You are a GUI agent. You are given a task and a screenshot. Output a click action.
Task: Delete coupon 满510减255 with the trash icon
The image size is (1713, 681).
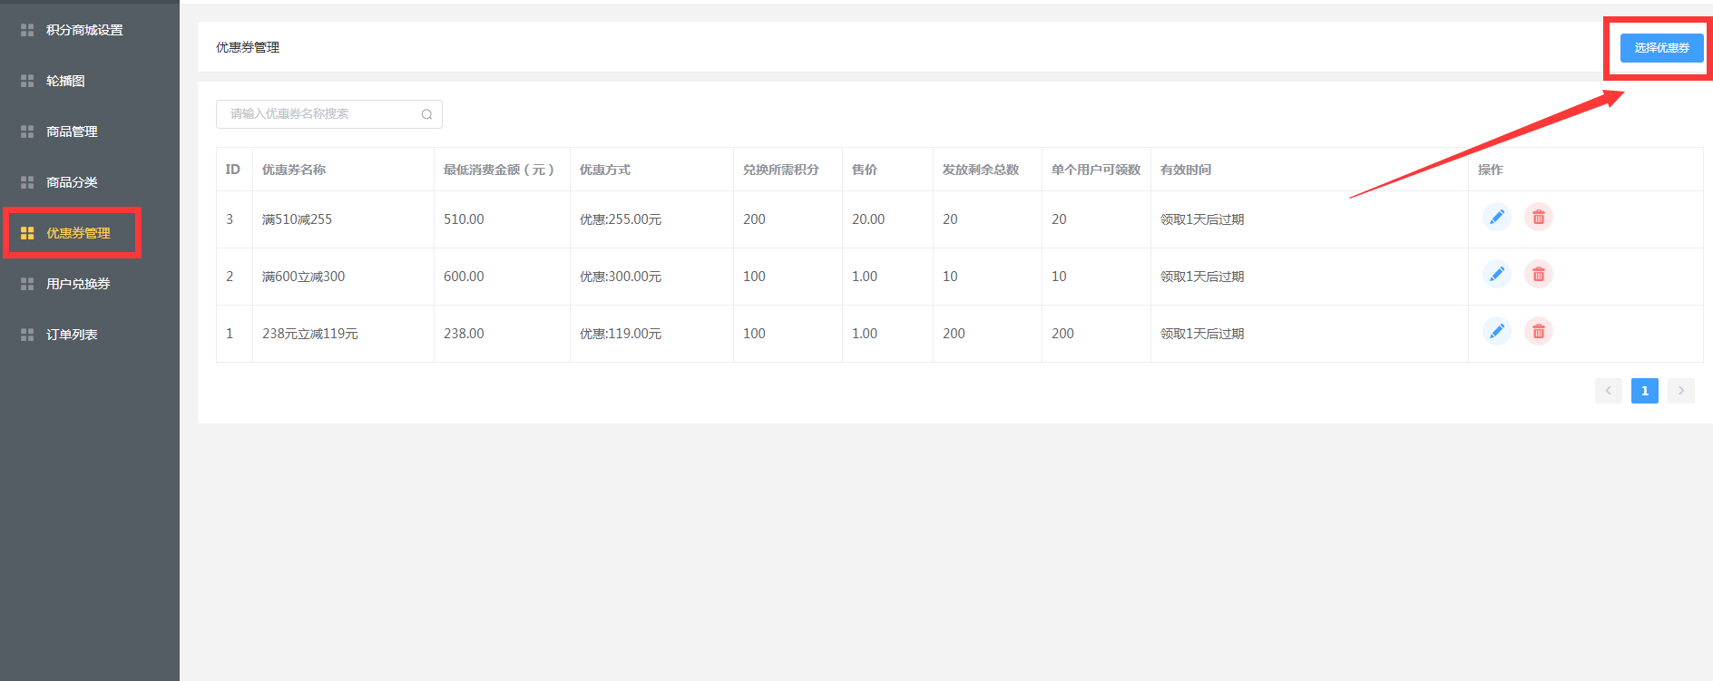click(1539, 218)
